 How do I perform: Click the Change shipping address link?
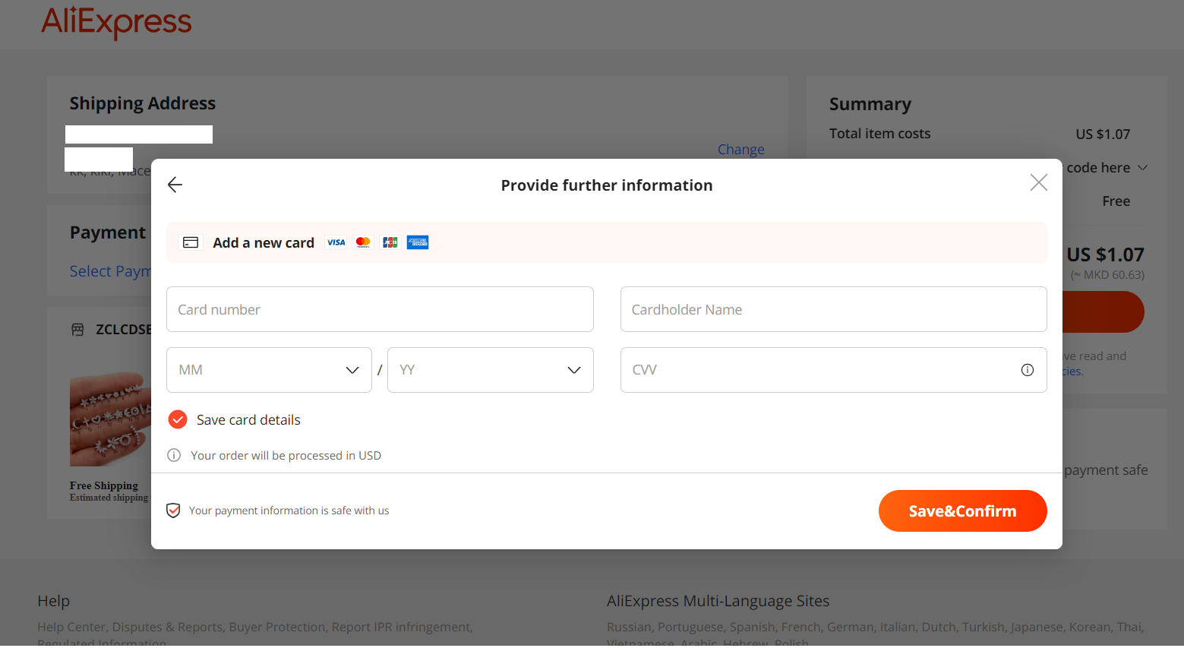point(741,150)
